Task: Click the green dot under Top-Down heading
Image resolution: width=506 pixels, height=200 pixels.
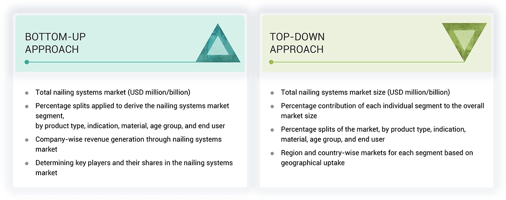Action: tap(271, 62)
